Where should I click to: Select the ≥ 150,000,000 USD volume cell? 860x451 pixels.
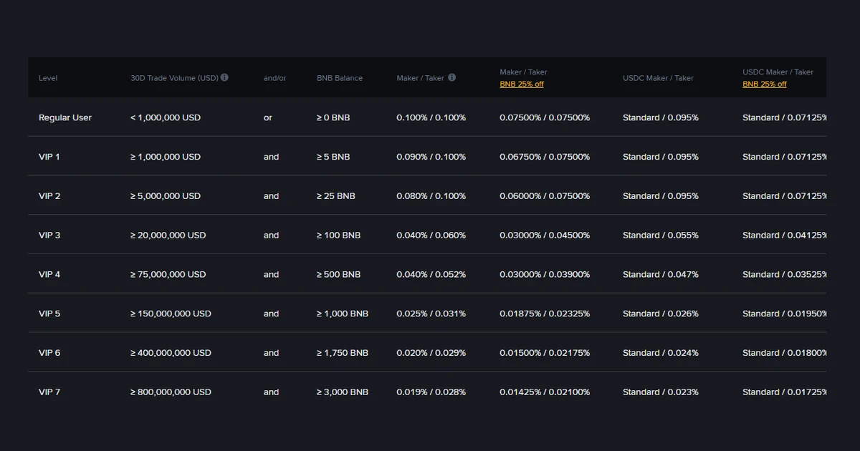(x=171, y=314)
